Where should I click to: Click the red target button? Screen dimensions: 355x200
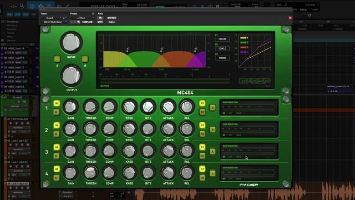point(290,18)
